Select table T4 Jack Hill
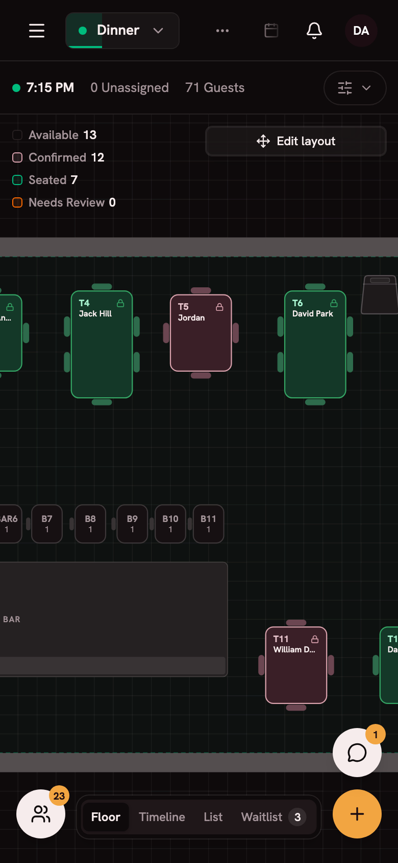The height and width of the screenshot is (863, 398). 102,345
